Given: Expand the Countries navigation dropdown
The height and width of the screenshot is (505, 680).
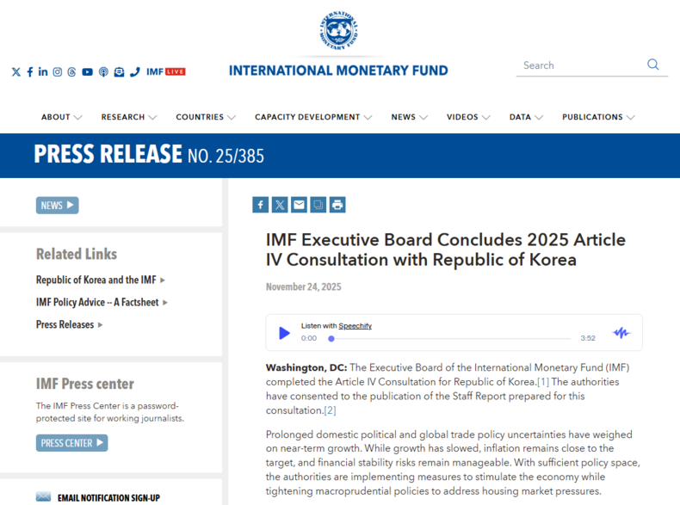Looking at the screenshot, I should tap(206, 117).
